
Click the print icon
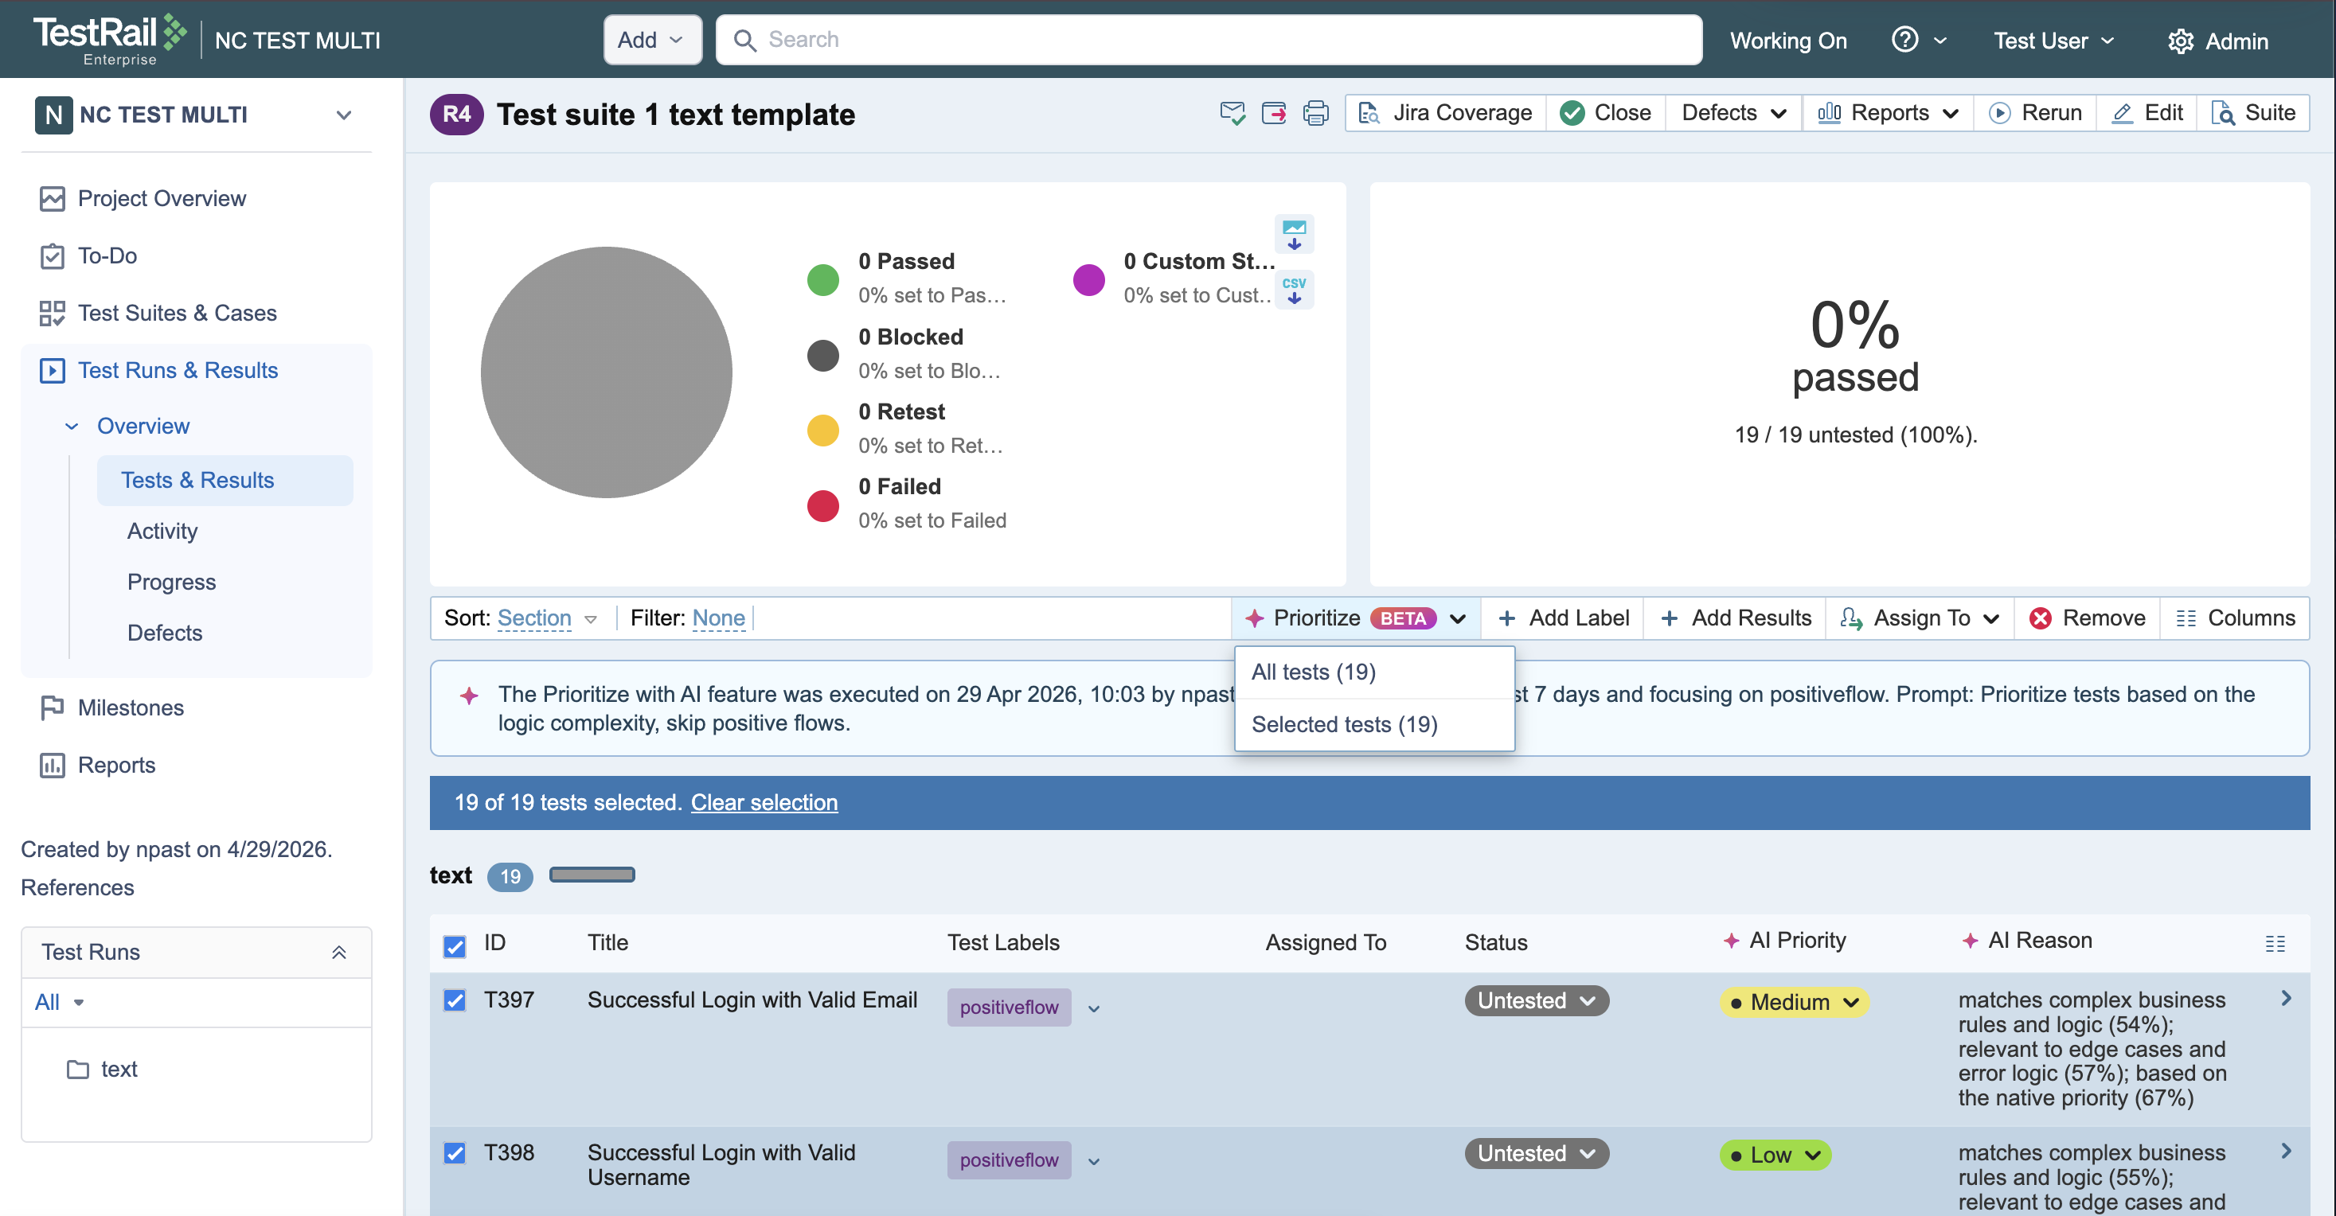click(1315, 113)
